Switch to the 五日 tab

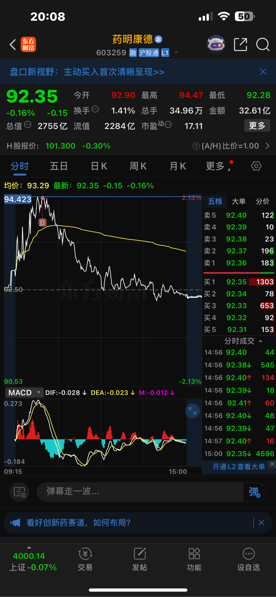[59, 166]
